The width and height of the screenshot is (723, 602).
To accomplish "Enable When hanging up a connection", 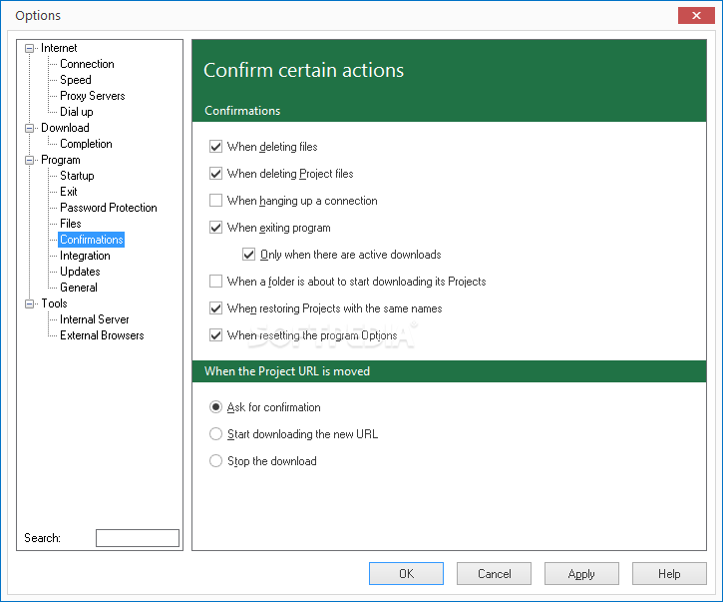I will click(215, 201).
